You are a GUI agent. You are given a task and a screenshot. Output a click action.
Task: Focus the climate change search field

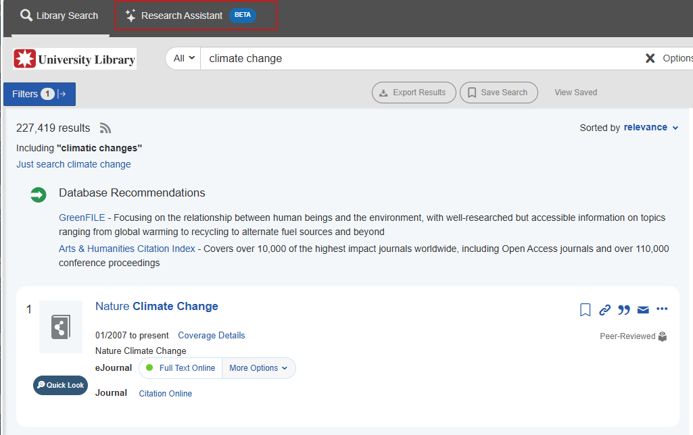click(x=420, y=58)
